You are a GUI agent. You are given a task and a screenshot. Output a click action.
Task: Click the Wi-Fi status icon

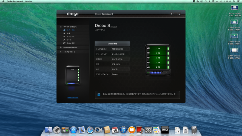(x=213, y=2)
